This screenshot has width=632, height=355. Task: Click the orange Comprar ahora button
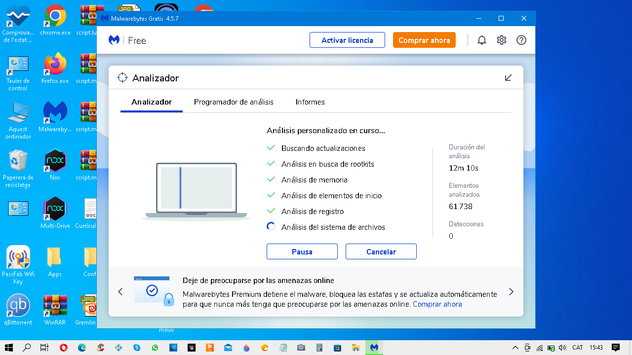click(424, 40)
